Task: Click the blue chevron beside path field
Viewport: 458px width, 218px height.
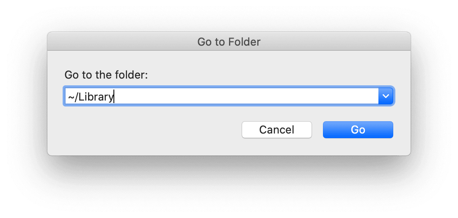Action: click(x=386, y=96)
